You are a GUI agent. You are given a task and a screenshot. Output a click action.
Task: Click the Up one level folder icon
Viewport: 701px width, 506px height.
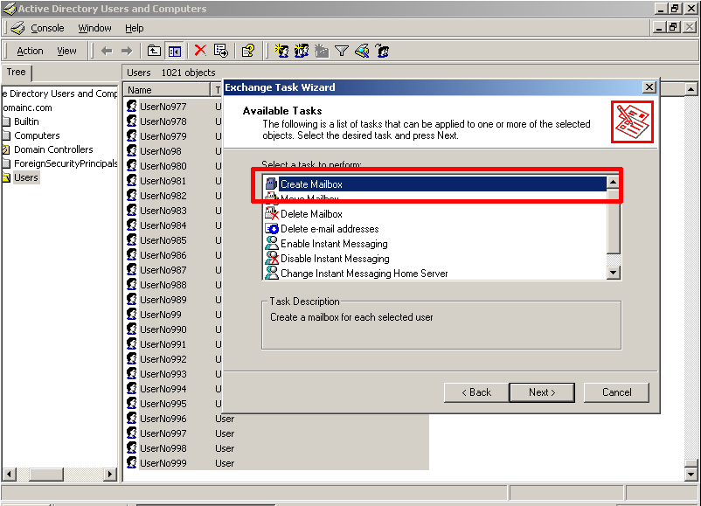point(154,51)
